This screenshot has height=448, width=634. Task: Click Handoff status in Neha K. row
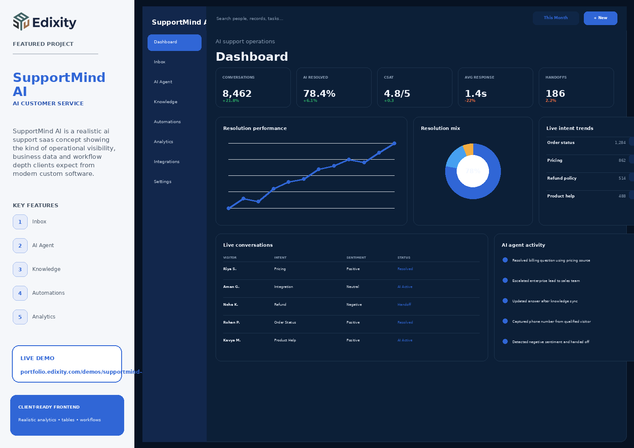[x=404, y=304]
